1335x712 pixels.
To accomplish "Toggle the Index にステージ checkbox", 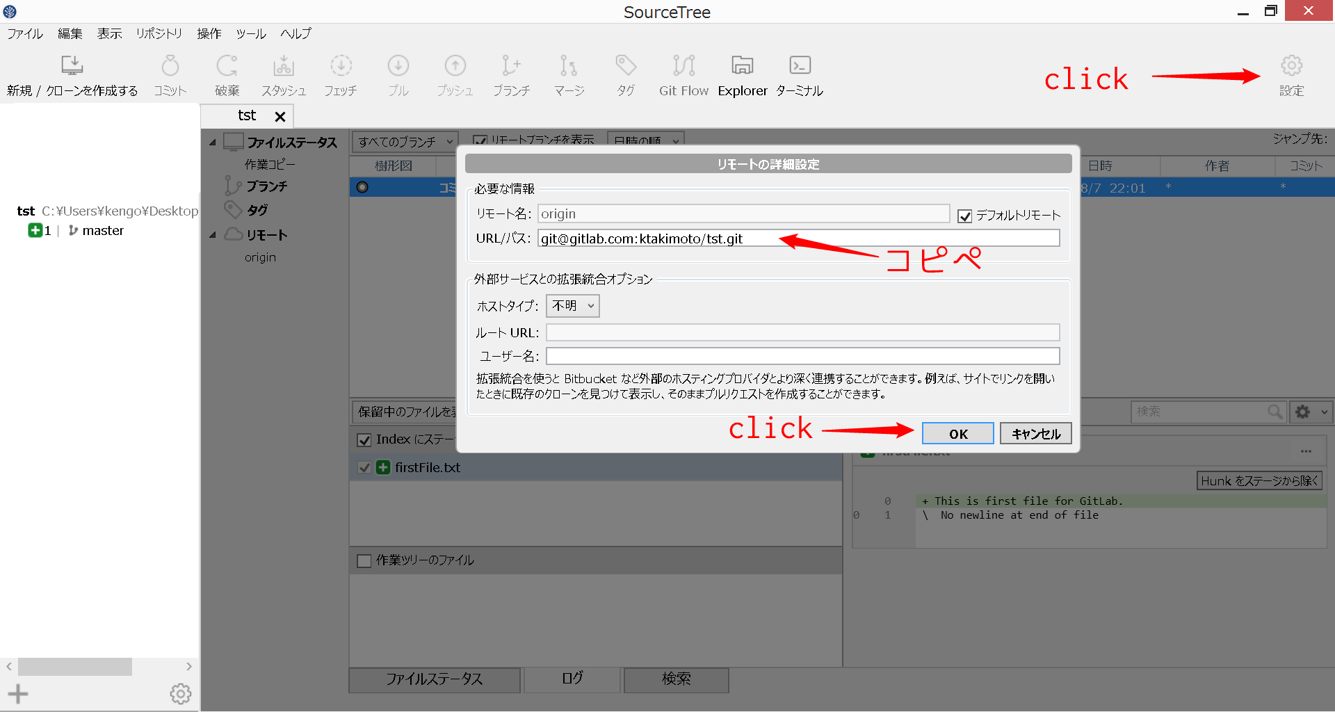I will [364, 439].
